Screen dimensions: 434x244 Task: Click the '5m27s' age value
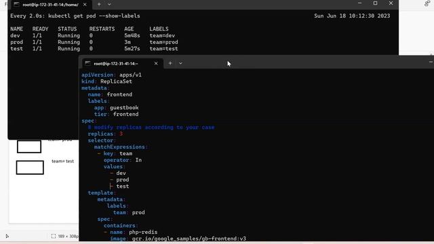[x=132, y=49]
